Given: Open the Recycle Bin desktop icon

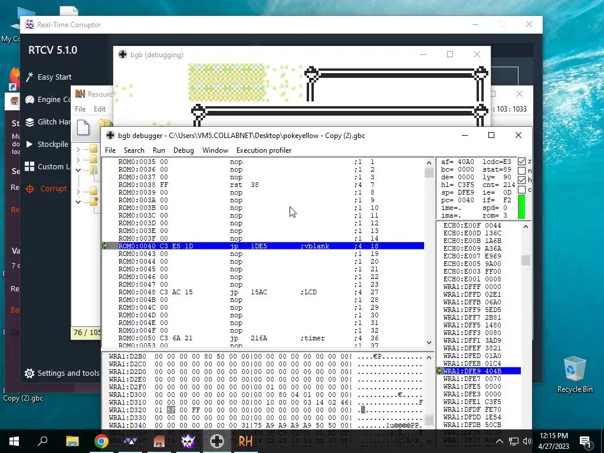Looking at the screenshot, I should tap(575, 375).
